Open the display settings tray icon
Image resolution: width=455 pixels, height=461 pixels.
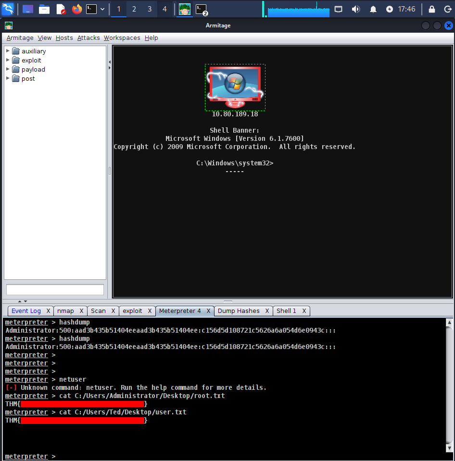coord(339,9)
